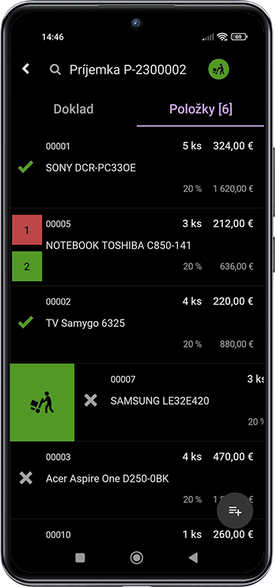Tap the green square labeled 2
Screen dimensions: 275x587
27,266
